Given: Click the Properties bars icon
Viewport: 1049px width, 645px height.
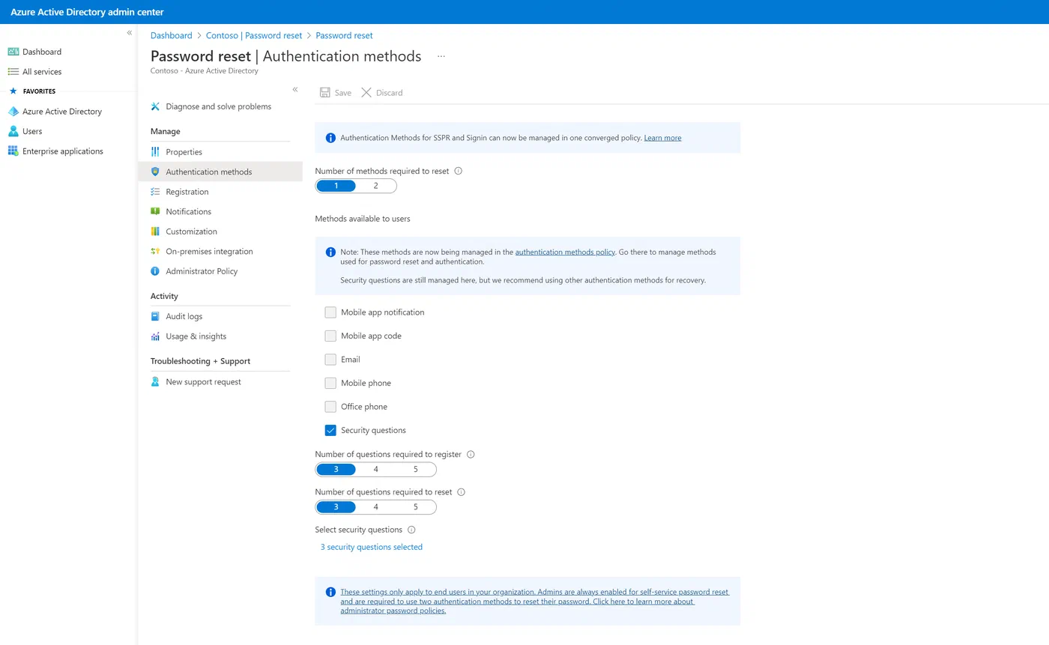Looking at the screenshot, I should click(x=155, y=152).
